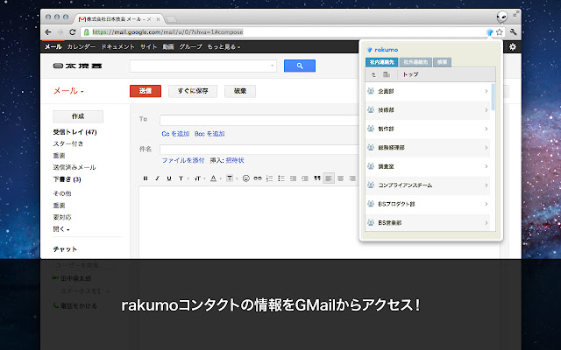The height and width of the screenshot is (350, 561).
Task: Open Chrome wrench menu
Action: click(513, 32)
